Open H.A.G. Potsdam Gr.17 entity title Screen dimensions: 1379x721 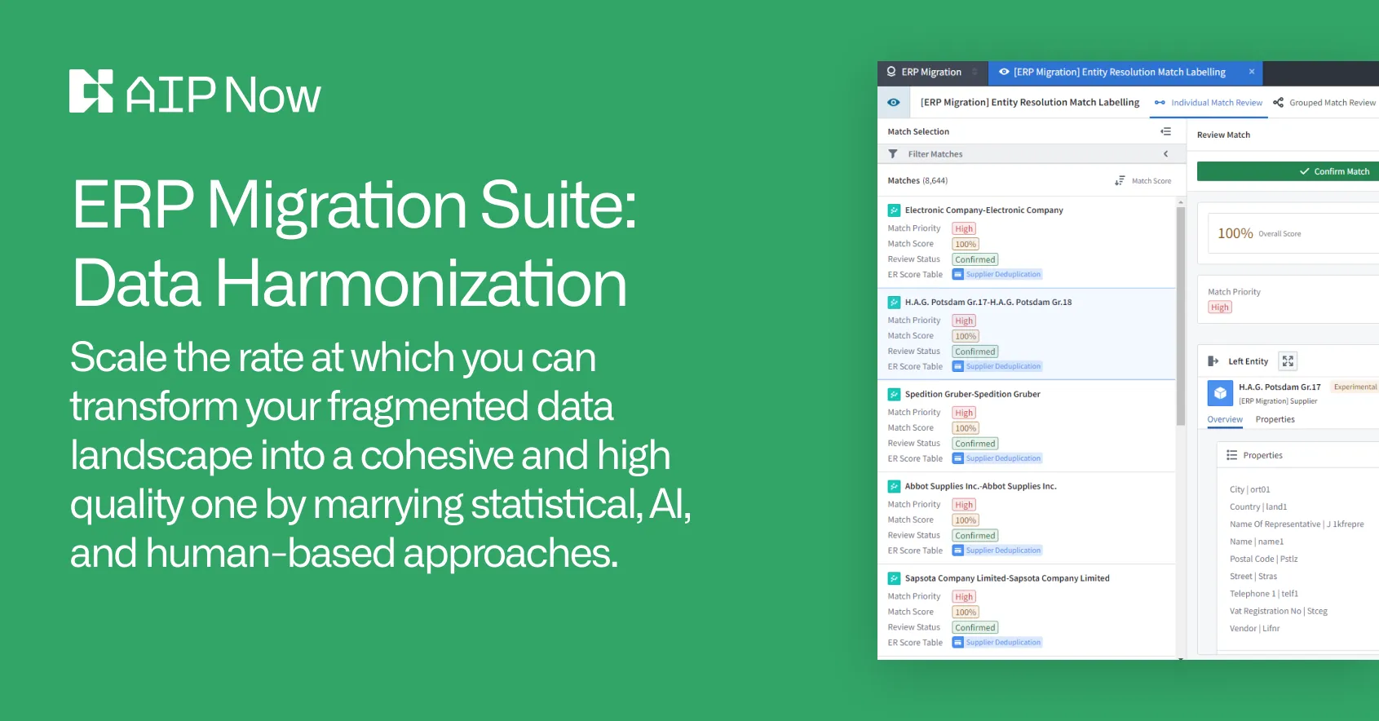click(x=1280, y=387)
